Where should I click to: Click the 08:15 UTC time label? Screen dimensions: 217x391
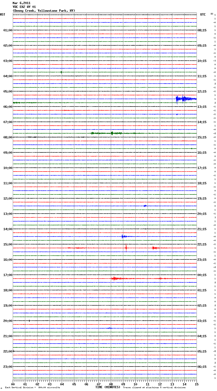point(202,30)
